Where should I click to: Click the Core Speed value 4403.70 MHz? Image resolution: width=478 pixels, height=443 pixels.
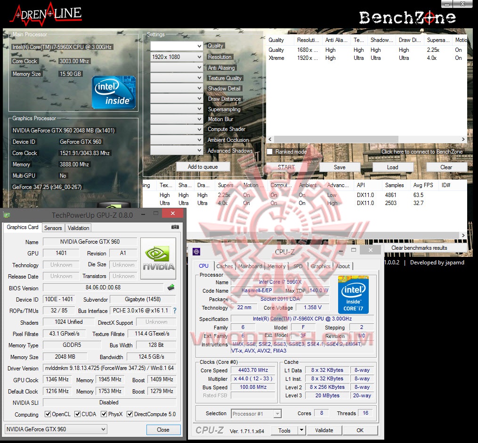(x=253, y=370)
